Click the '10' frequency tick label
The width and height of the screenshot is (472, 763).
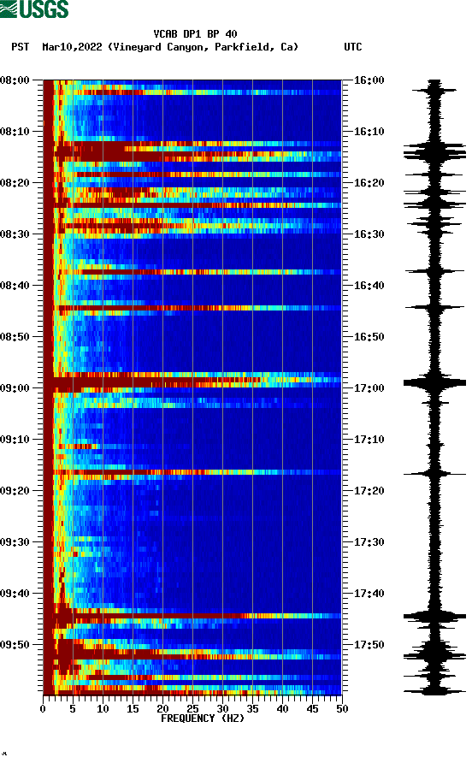click(103, 709)
